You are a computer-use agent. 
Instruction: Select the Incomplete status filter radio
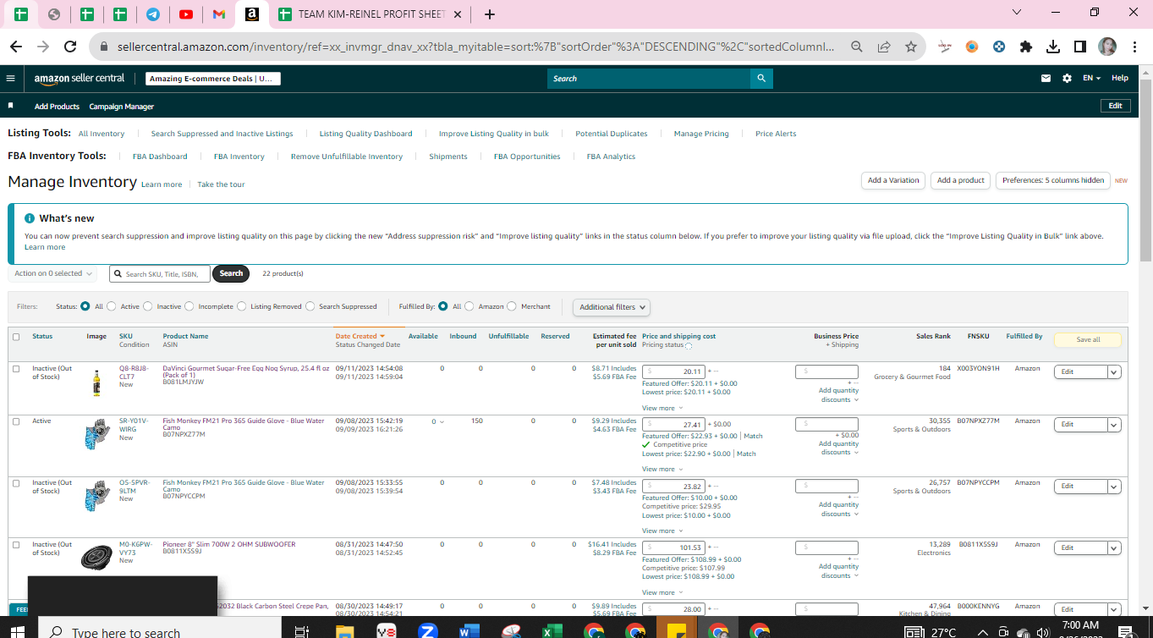tap(189, 306)
